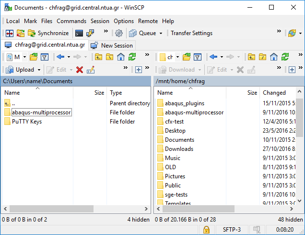This screenshot has height=235, width=305.
Task: Delete selected local file with red X
Action: 80,70
